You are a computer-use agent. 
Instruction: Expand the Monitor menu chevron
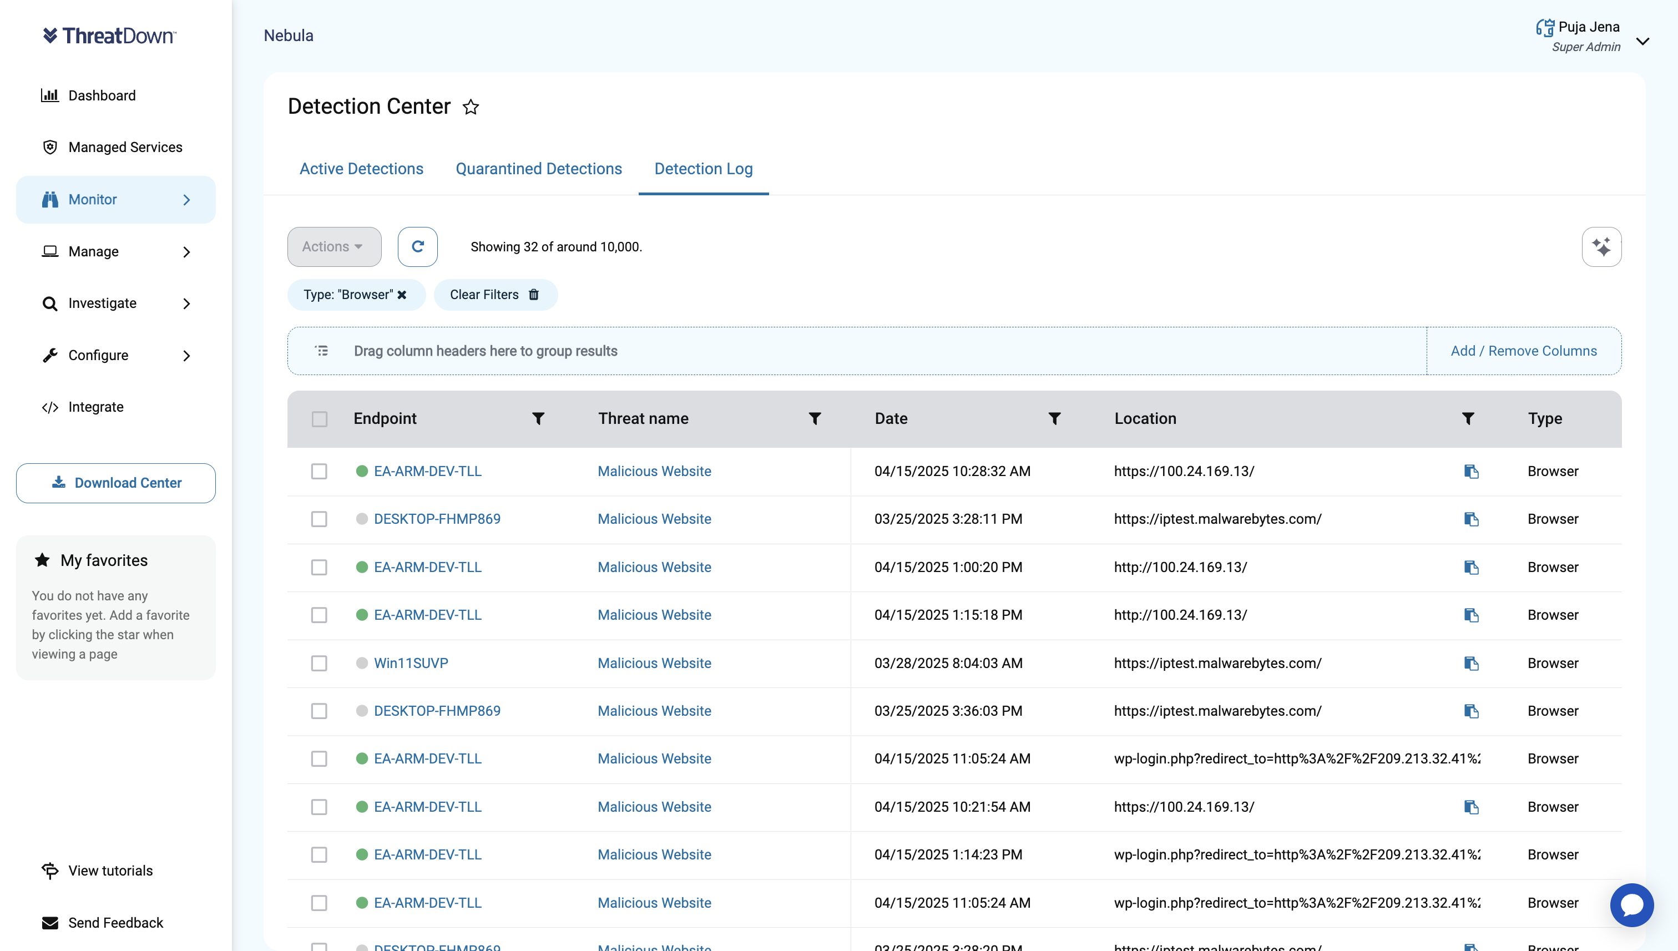coord(186,199)
